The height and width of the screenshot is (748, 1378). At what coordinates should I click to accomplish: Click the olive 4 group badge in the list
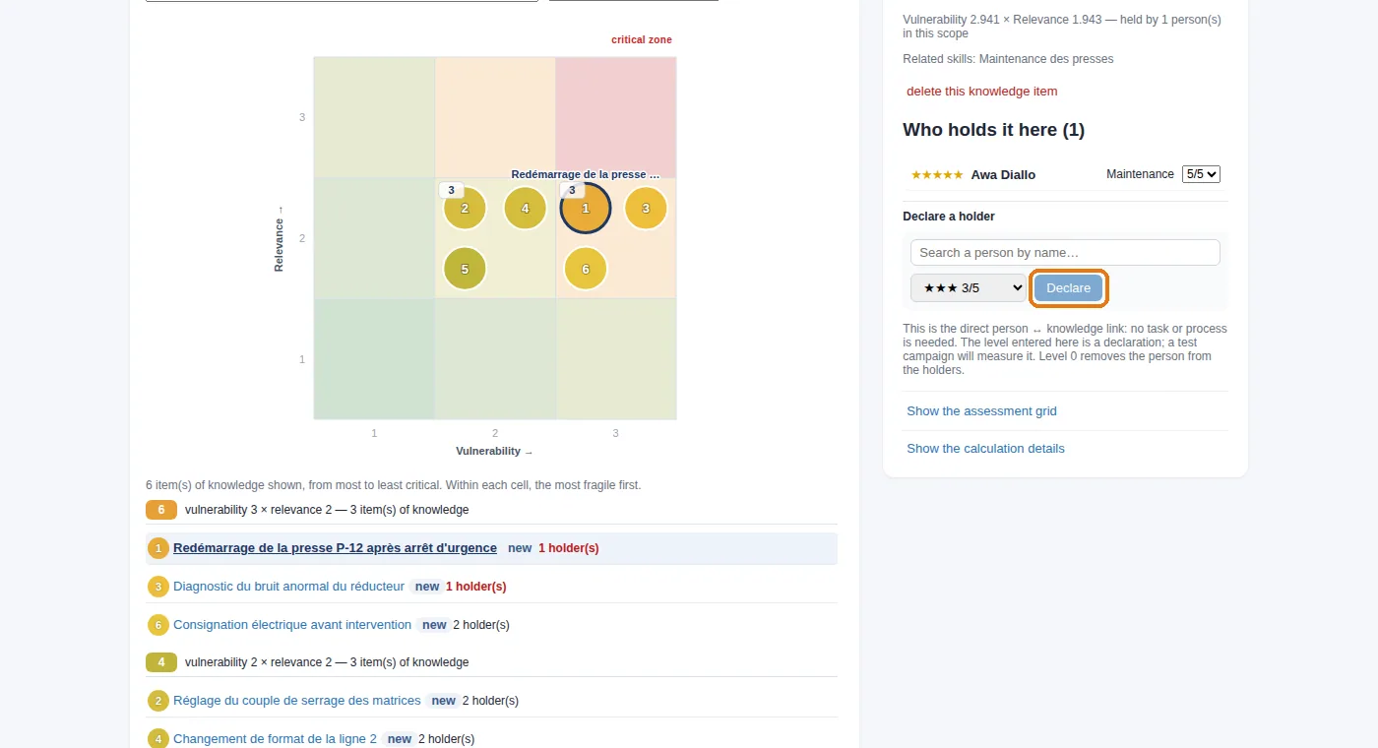coord(161,662)
